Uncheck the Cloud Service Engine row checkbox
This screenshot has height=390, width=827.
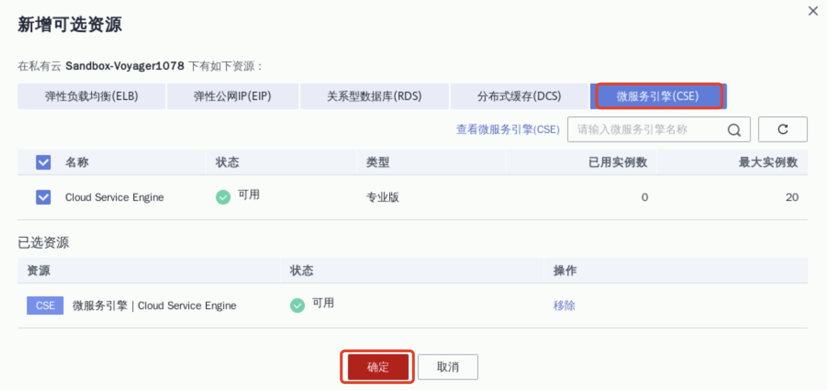pyautogui.click(x=43, y=197)
